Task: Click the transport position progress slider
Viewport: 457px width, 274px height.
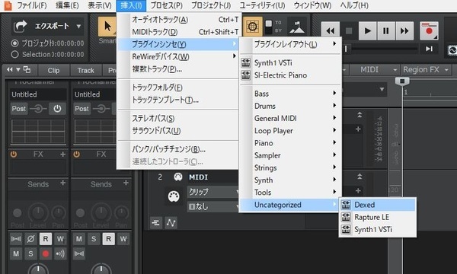Action: point(382,49)
